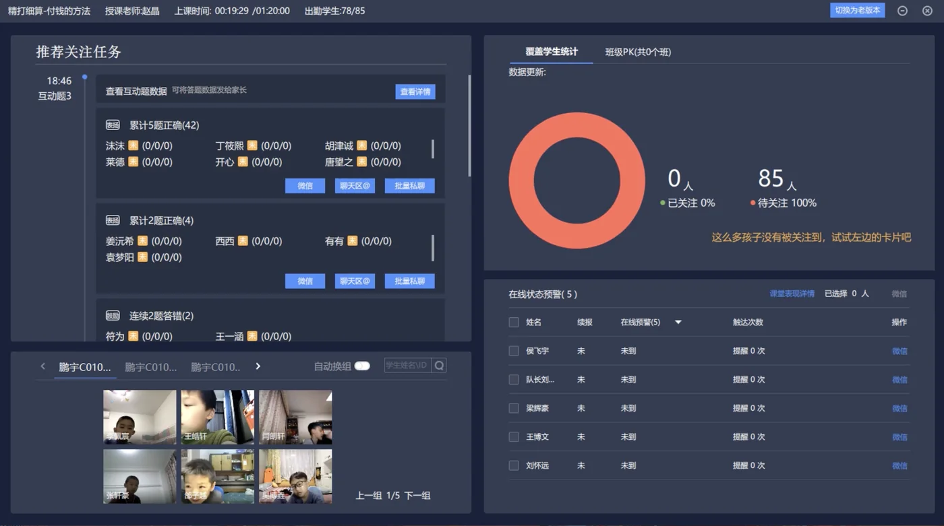Open the second 鹏宇C010... group tab

pos(151,367)
